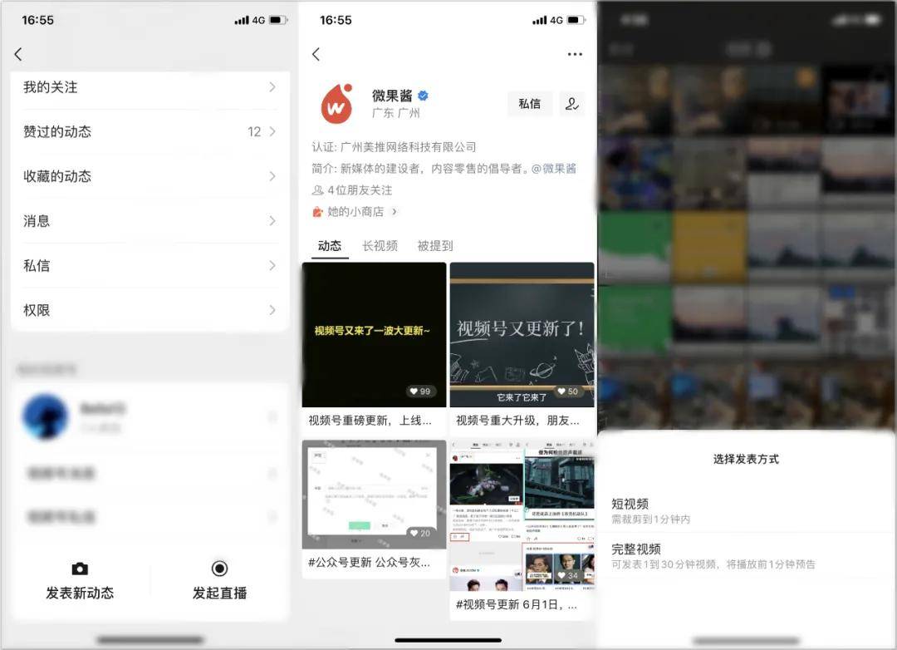Tap the camera icon for 发表新动态
Screen dimensions: 897x650
pyautogui.click(x=80, y=569)
